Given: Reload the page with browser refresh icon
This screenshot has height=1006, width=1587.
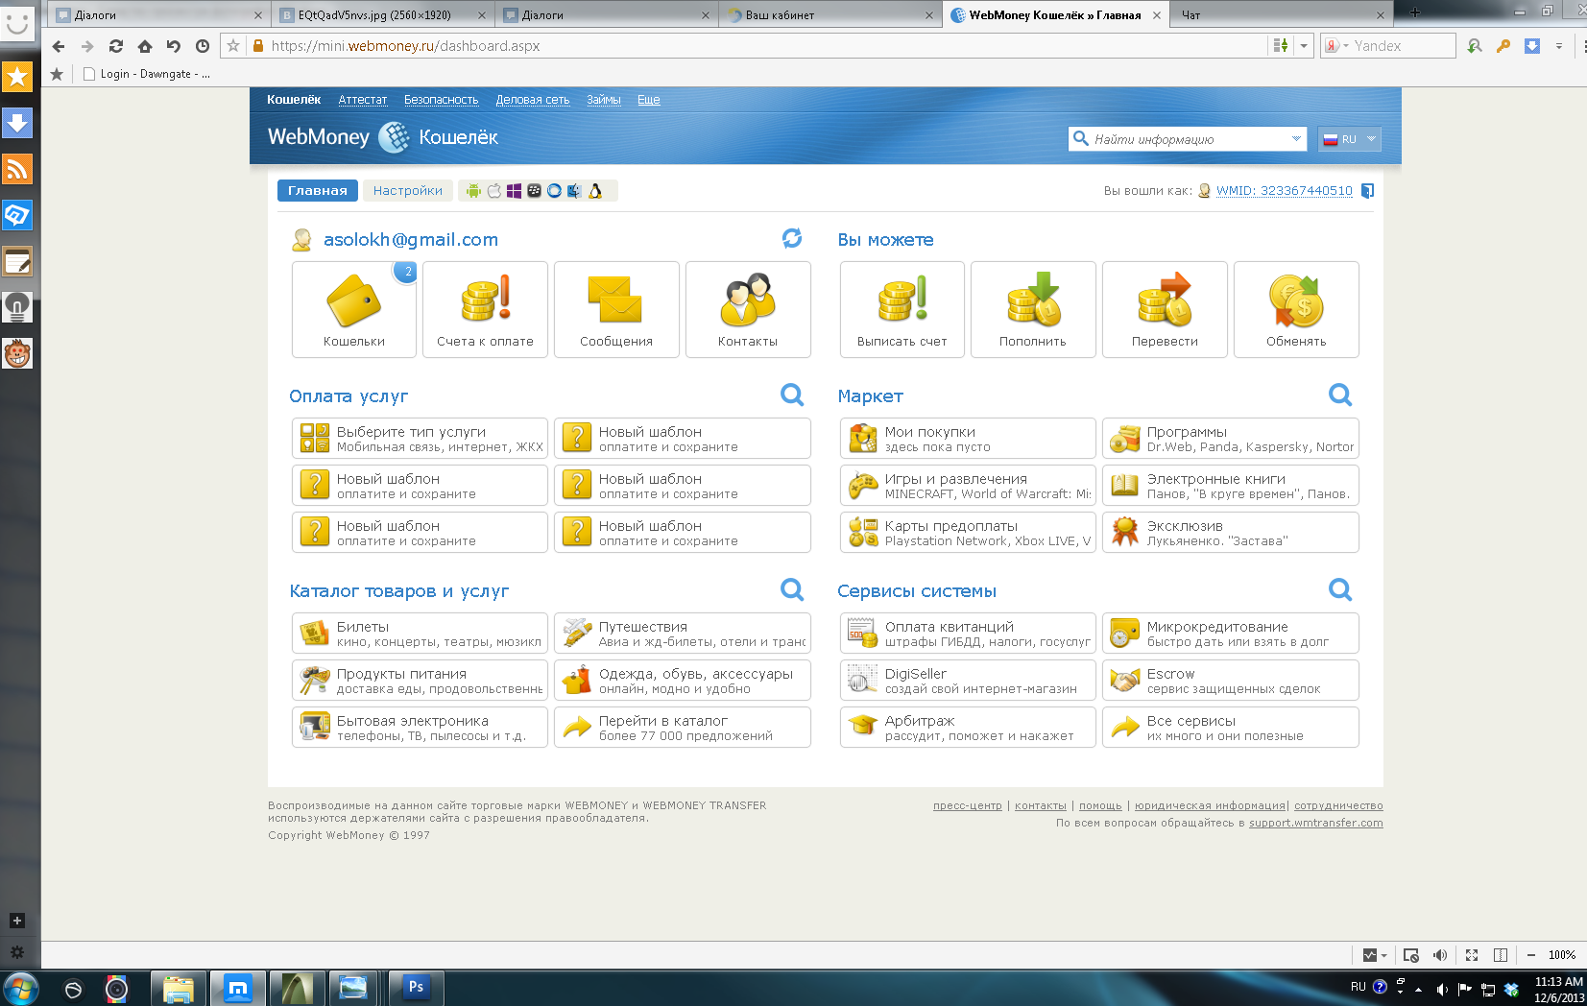Looking at the screenshot, I should pyautogui.click(x=116, y=46).
